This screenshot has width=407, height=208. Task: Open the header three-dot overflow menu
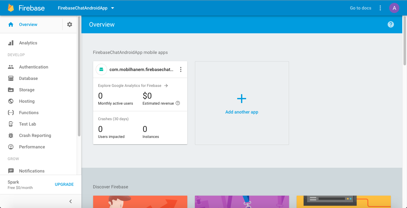click(x=380, y=8)
